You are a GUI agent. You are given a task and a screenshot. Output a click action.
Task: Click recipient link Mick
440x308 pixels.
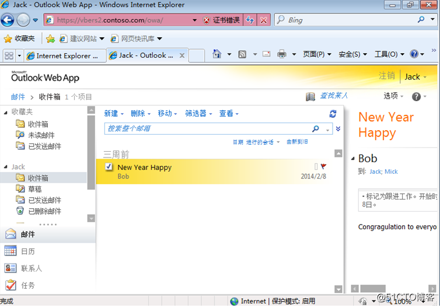click(391, 171)
